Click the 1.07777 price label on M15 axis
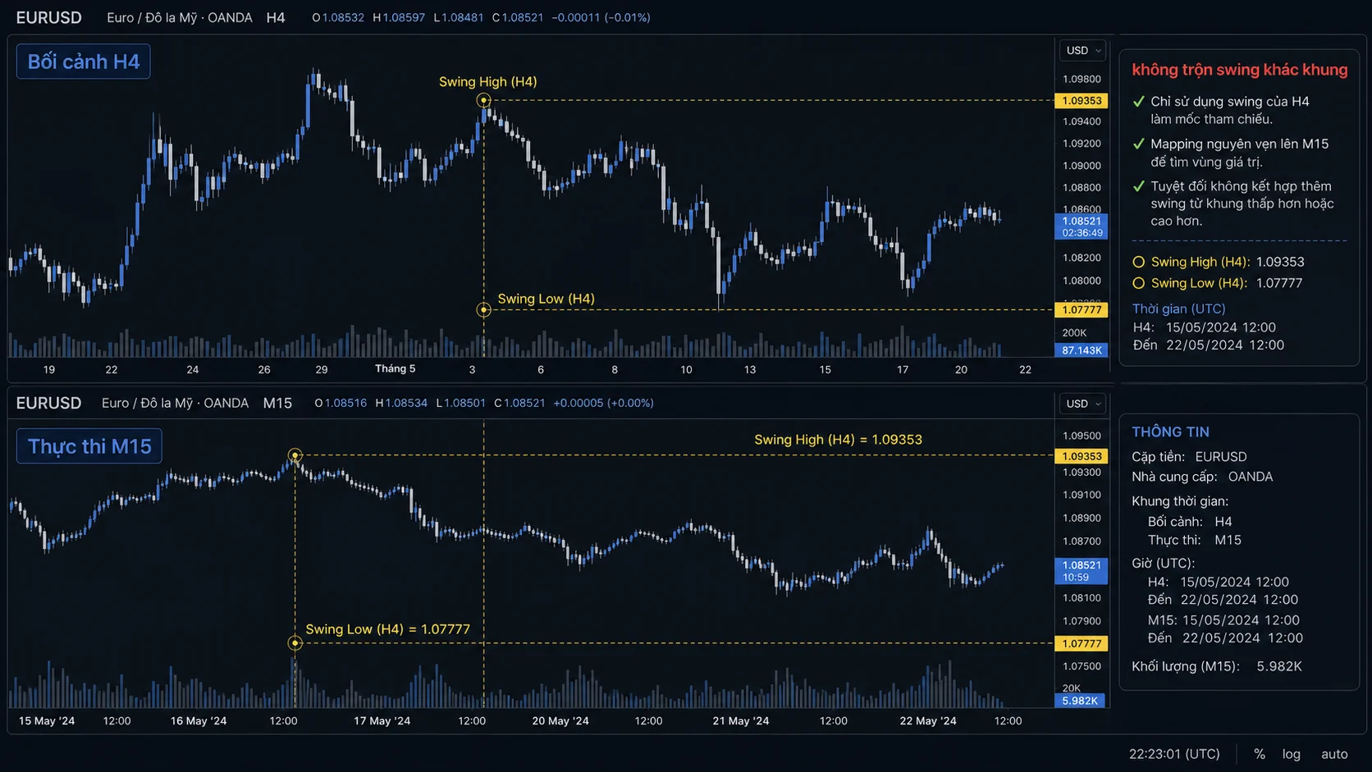Screen dimensions: 1372x772 [x=1082, y=644]
